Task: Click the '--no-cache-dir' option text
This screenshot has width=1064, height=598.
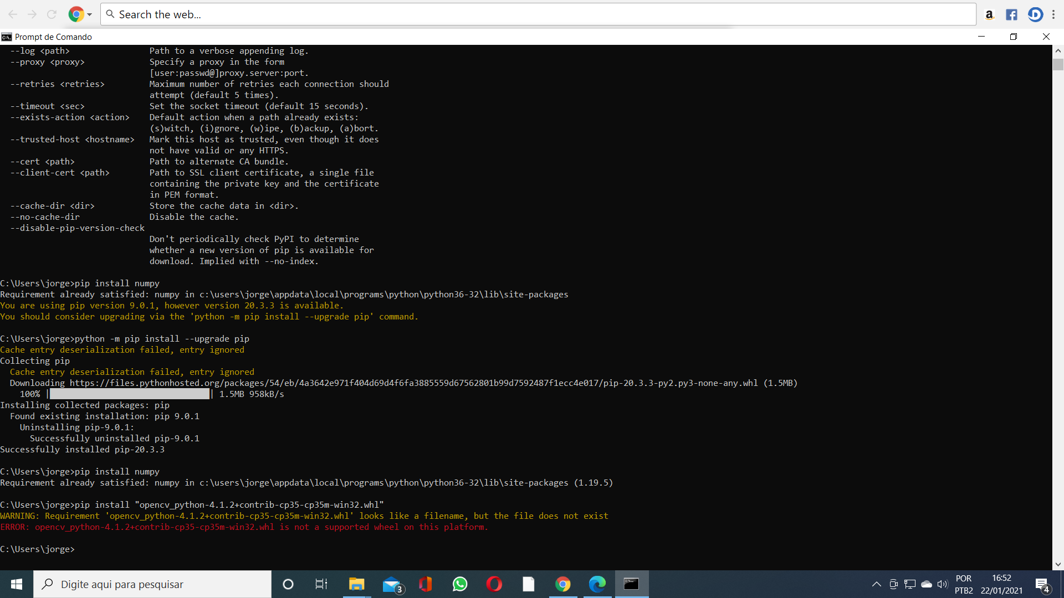Action: (x=45, y=217)
